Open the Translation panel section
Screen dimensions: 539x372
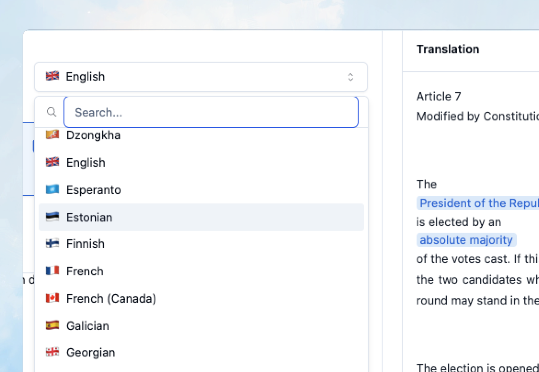tap(448, 49)
